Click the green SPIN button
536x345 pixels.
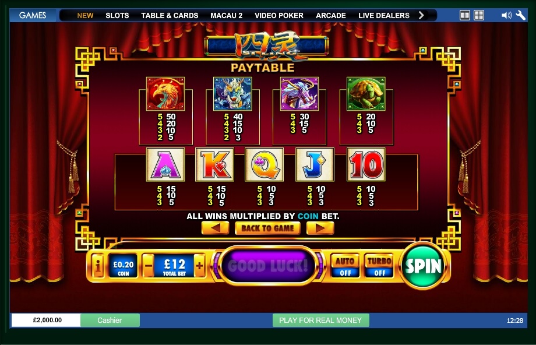tap(423, 266)
